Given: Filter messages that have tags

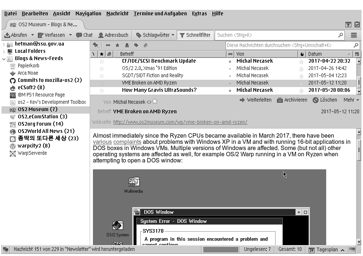Looking at the screenshot, I should pos(136,45).
